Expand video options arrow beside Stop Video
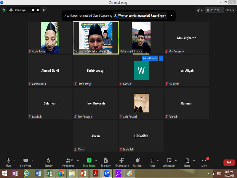Image resolution: width=237 pixels, height=178 pixels. coord(33,160)
